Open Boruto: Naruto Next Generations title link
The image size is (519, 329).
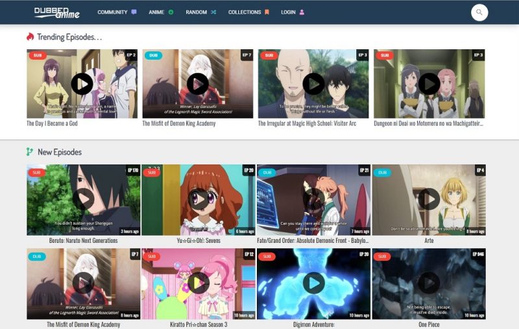point(84,240)
